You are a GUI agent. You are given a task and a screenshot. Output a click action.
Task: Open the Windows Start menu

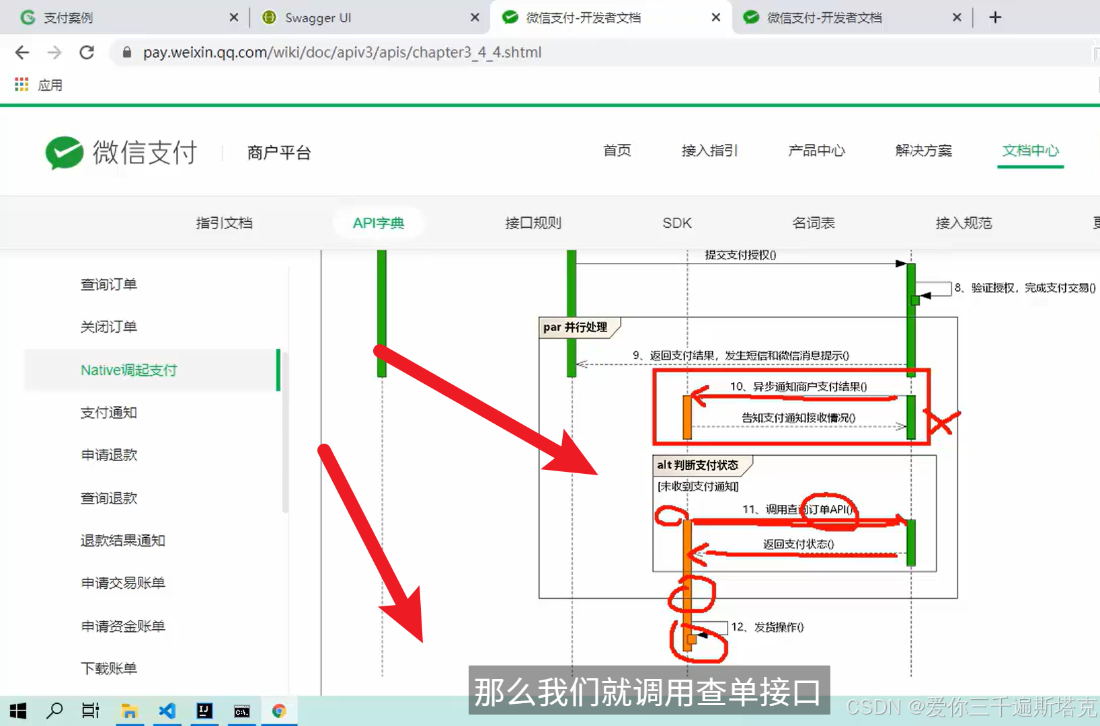pos(18,711)
